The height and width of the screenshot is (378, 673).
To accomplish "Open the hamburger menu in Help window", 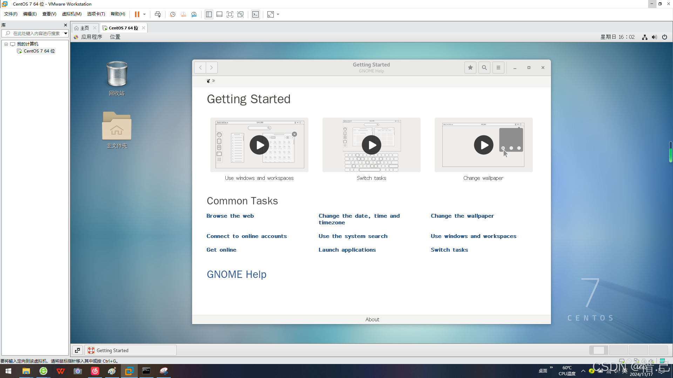I will coord(498,68).
